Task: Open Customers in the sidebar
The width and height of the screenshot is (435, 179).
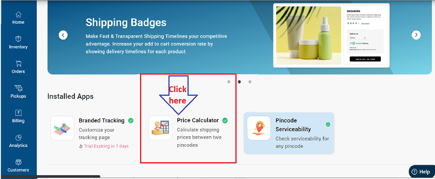Action: (x=18, y=162)
